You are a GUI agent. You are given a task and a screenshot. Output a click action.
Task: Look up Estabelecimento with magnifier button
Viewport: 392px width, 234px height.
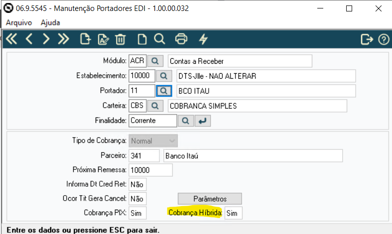click(x=164, y=76)
